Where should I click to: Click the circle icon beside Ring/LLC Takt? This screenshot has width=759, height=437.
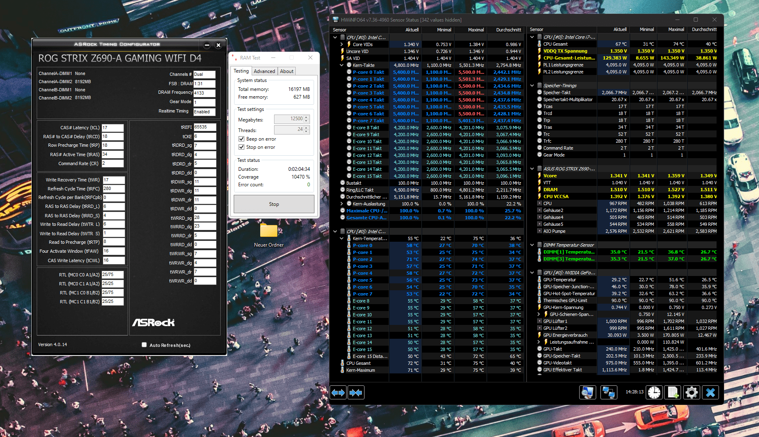click(343, 190)
